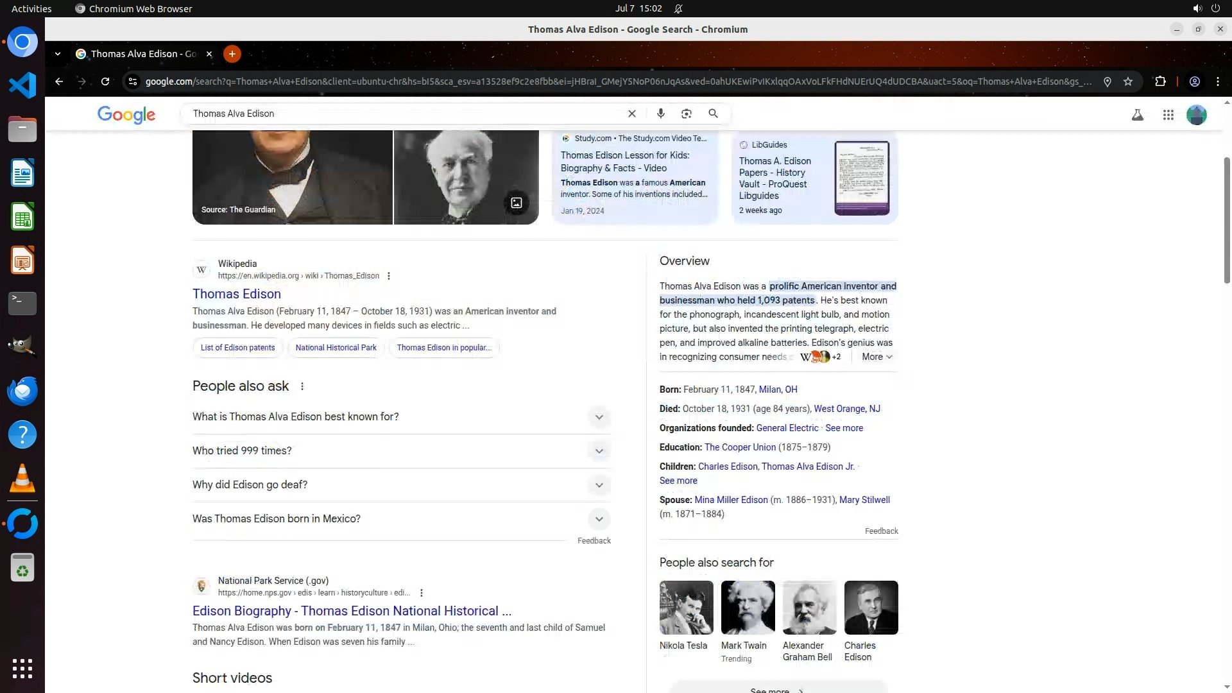The height and width of the screenshot is (693, 1232).
Task: Select the Thomas Alva Edison browser tab
Action: coord(144,54)
